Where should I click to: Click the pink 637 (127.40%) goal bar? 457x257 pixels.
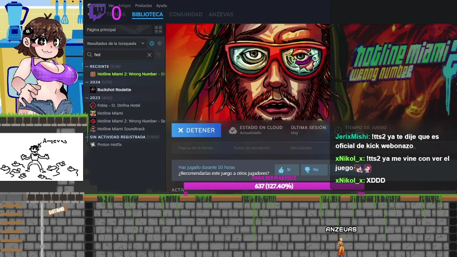pyautogui.click(x=274, y=186)
